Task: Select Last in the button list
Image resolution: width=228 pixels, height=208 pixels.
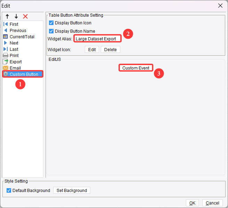Action: click(x=23, y=49)
